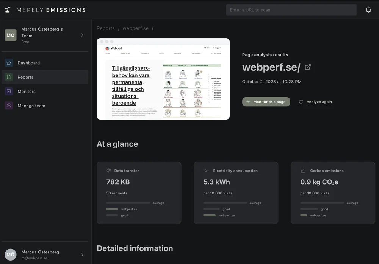Expand the Marcus Österberg account menu
The height and width of the screenshot is (264, 379).
point(82,255)
